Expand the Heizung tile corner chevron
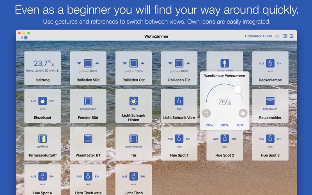The height and width of the screenshot is (195, 312). tap(27, 54)
